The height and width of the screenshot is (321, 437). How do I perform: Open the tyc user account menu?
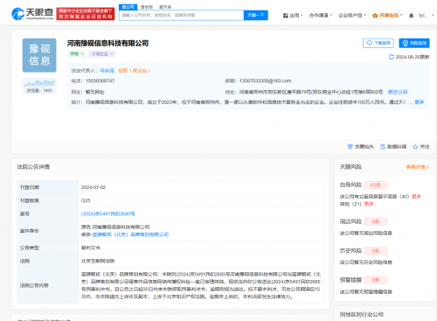[426, 15]
